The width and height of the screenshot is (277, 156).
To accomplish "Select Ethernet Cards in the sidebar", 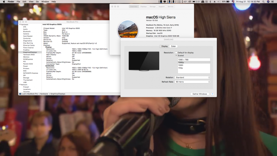I will [29, 45].
